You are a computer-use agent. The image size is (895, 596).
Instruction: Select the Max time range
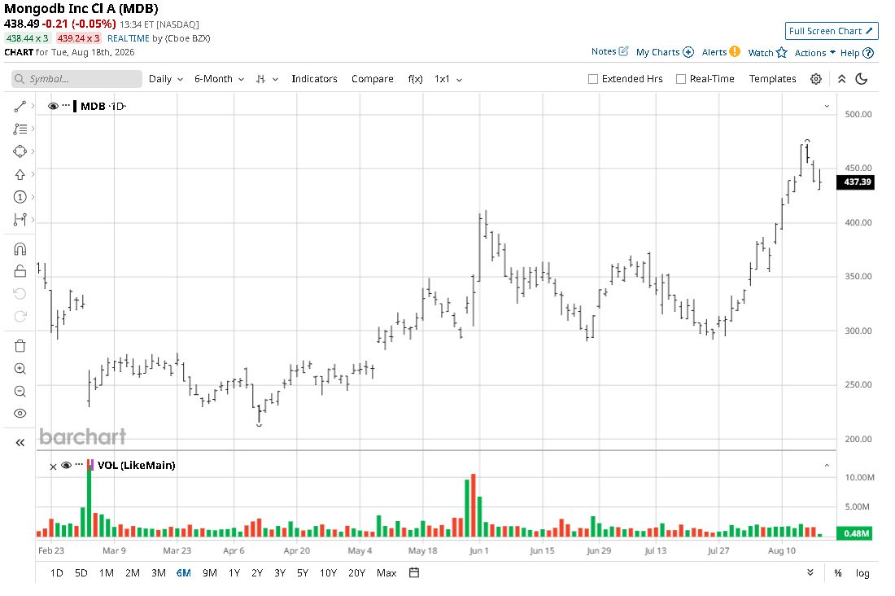386,572
